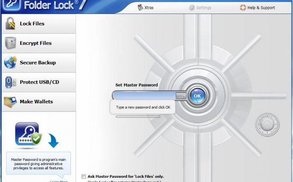Viewport: 293px width, 182px height.
Task: Open the Settings menu
Action: coord(200,8)
